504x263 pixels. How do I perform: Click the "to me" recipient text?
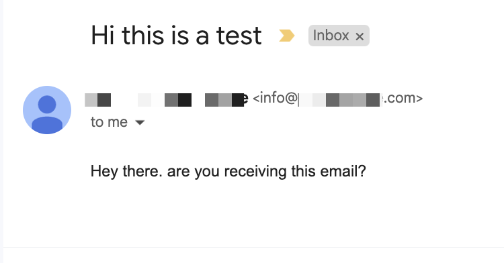point(109,122)
